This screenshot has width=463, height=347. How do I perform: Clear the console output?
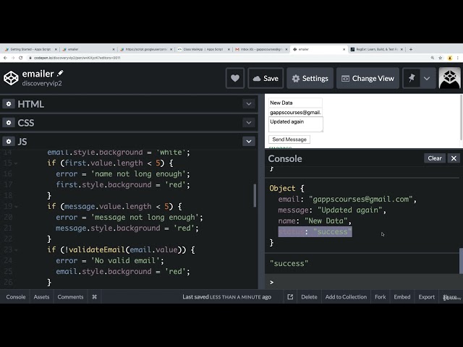[435, 158]
